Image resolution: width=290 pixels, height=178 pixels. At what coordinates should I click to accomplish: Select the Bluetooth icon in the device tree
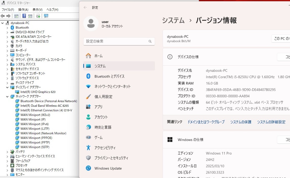click(x=12, y=27)
